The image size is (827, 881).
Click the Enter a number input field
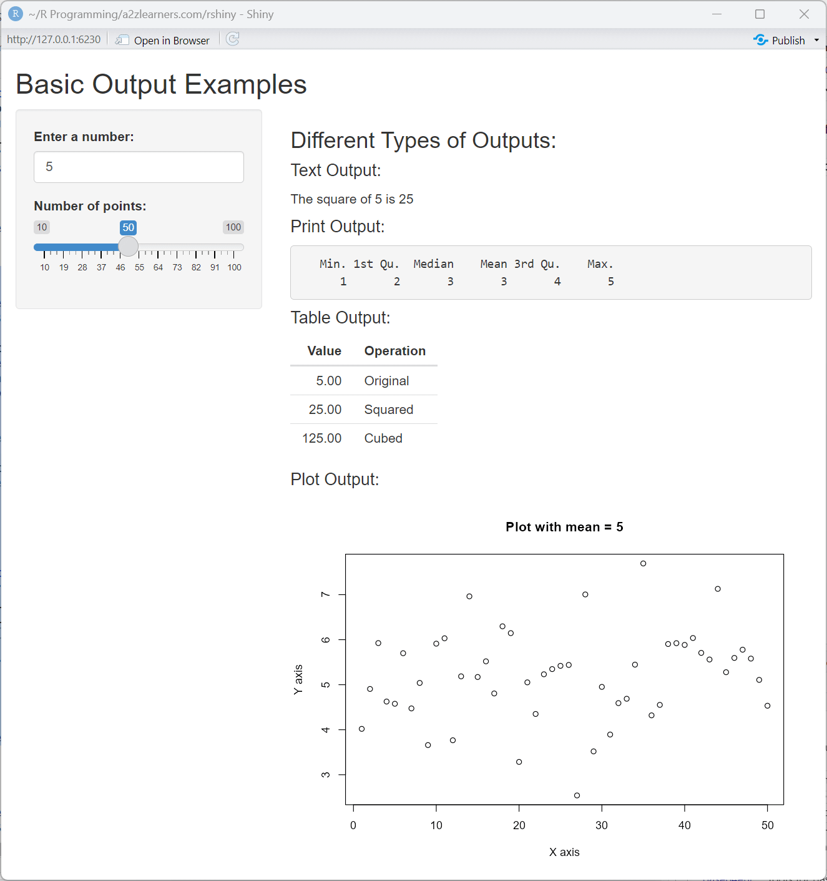(138, 167)
